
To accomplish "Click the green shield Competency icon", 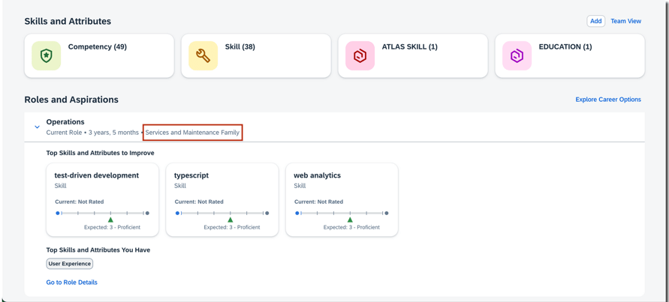I will coord(47,56).
